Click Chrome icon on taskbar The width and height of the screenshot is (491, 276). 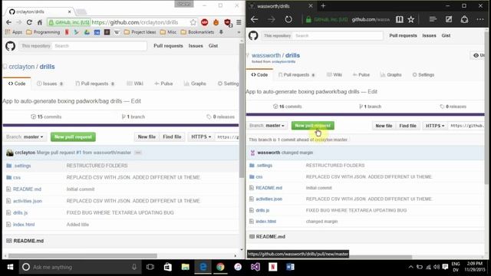pos(220,267)
